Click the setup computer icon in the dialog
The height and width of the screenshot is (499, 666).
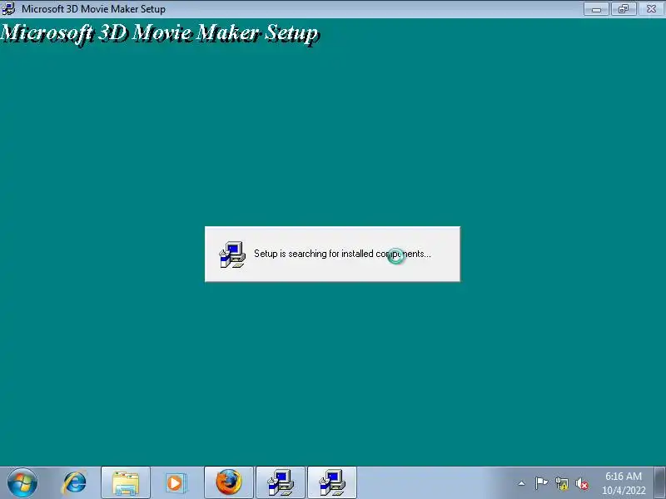tap(232, 254)
